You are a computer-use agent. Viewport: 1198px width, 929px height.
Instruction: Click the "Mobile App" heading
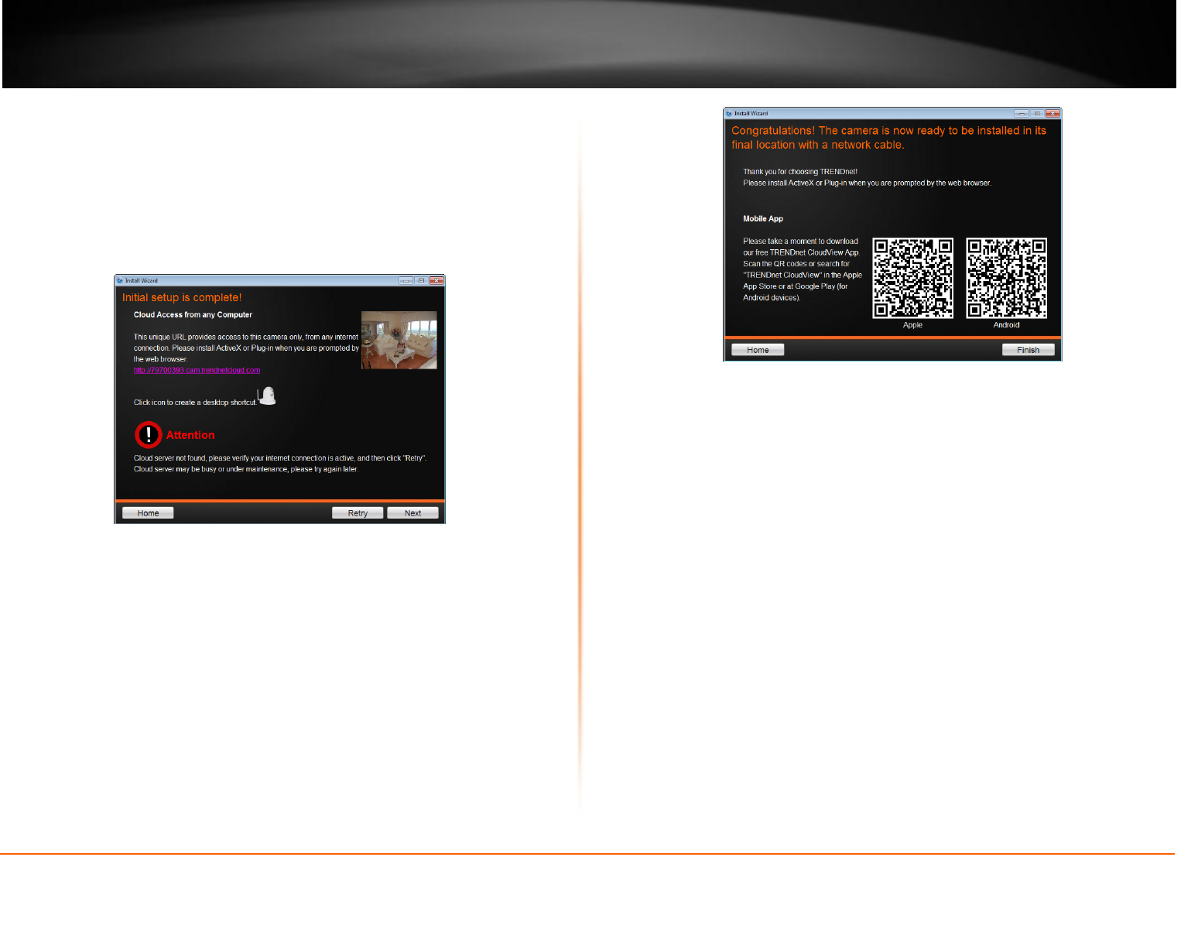pyautogui.click(x=763, y=219)
